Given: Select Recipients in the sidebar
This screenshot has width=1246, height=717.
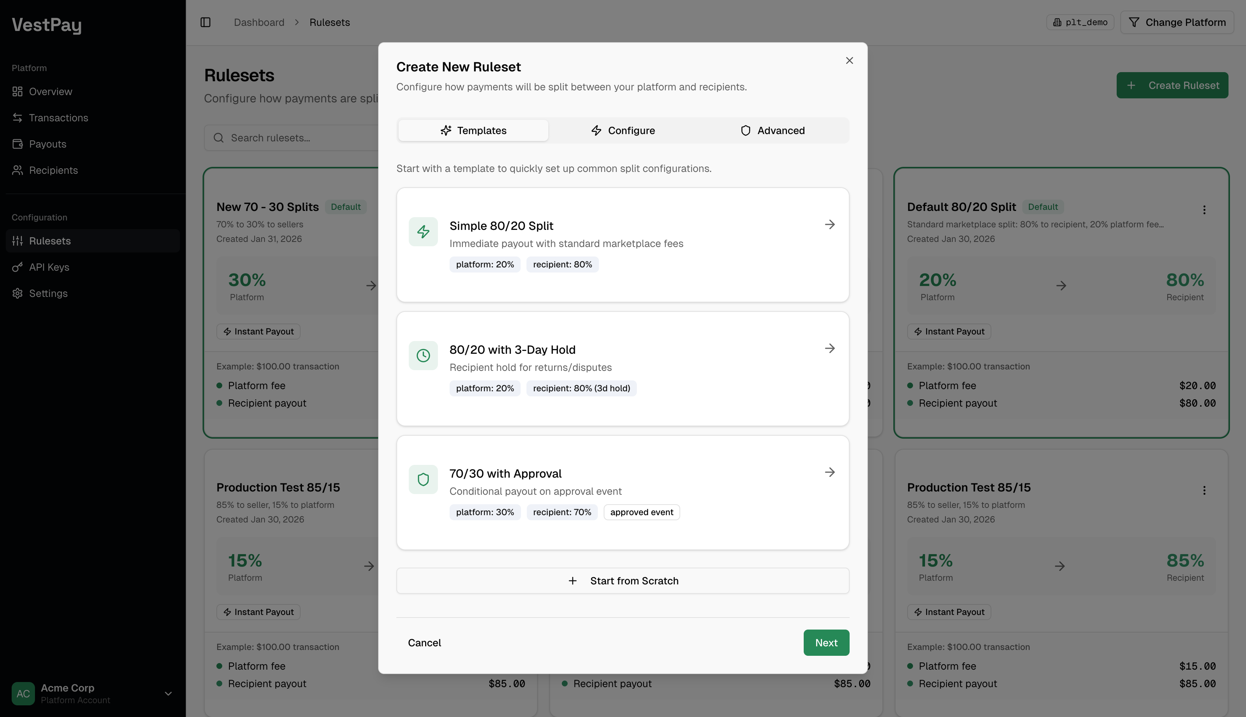Looking at the screenshot, I should point(53,170).
